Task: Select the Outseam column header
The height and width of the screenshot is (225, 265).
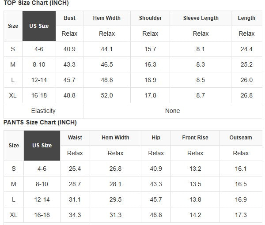Action: (241, 138)
